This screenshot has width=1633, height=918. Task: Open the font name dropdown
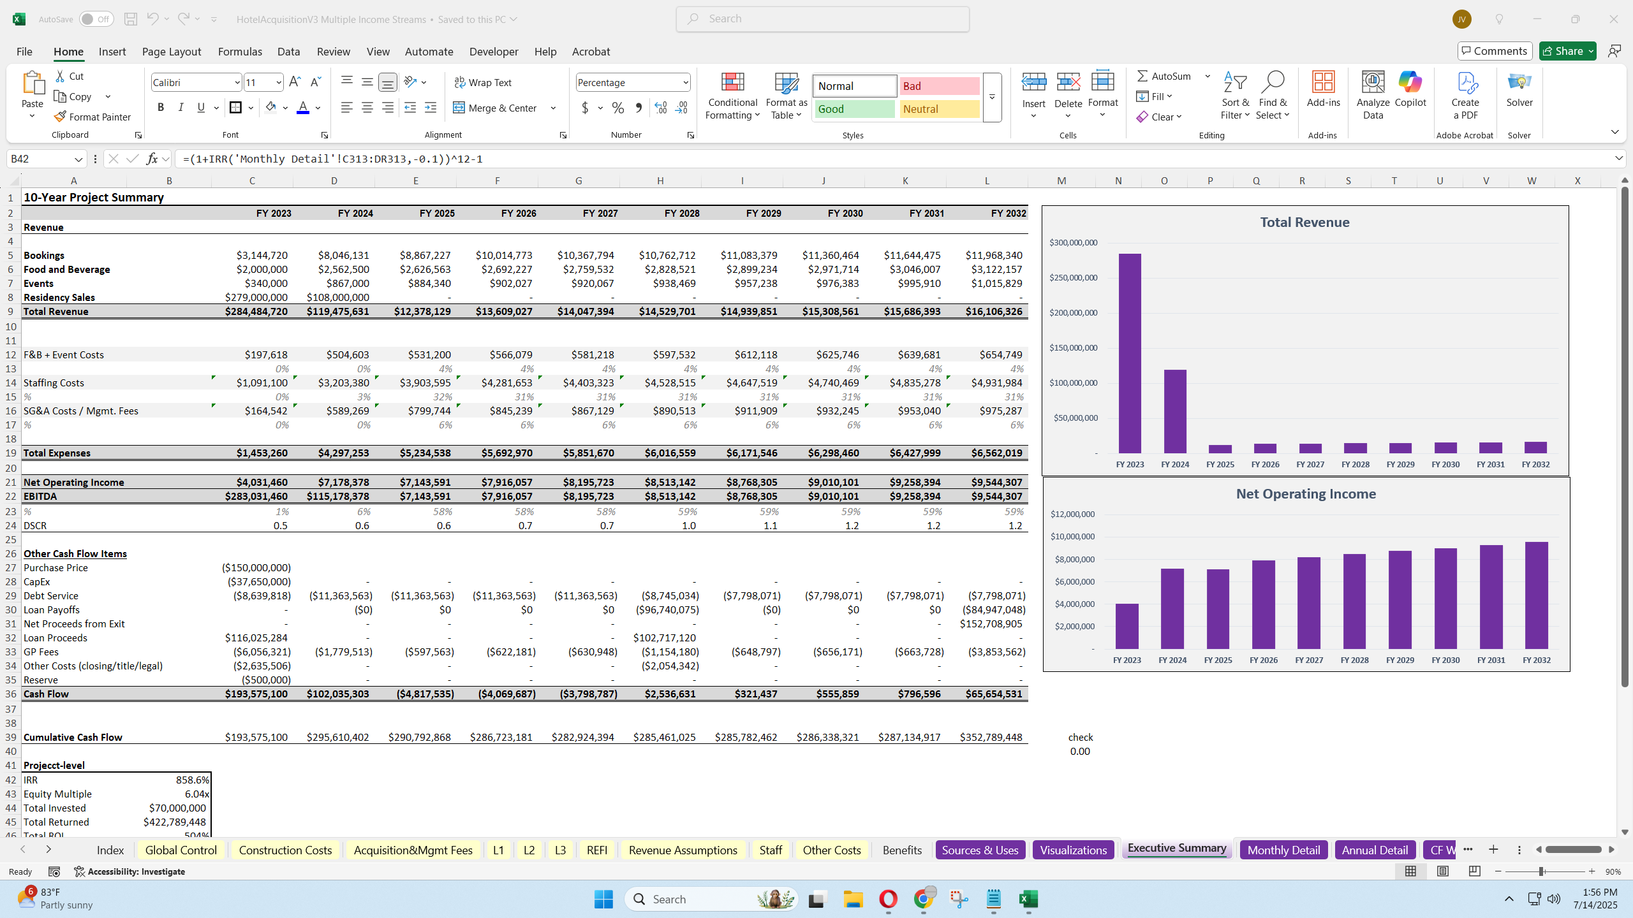tap(237, 82)
